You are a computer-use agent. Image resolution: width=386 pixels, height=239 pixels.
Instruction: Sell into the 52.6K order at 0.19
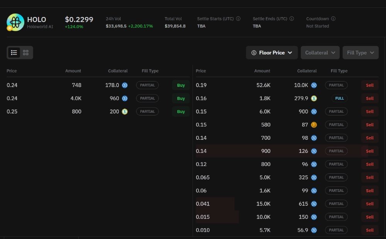pos(370,85)
